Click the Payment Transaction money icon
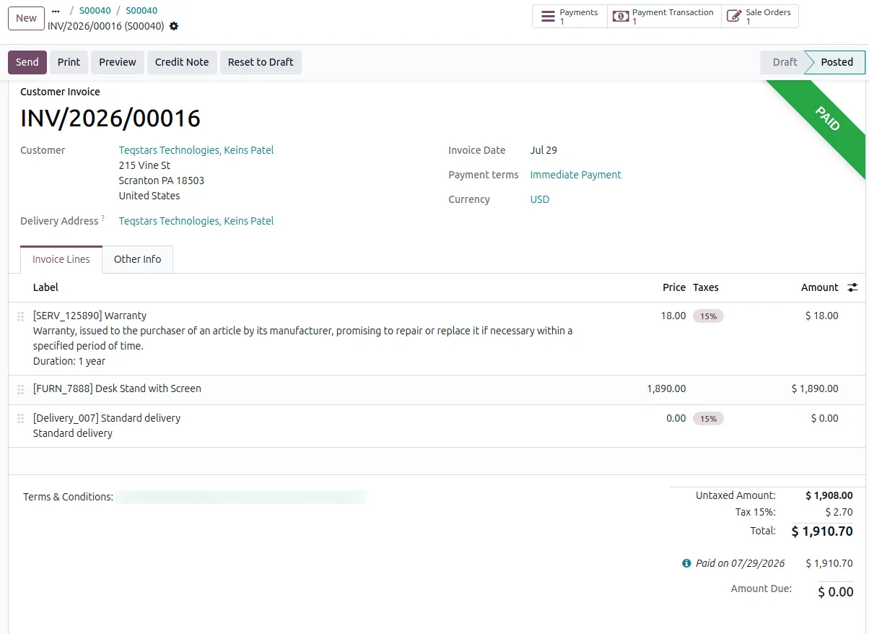The width and height of the screenshot is (869, 634). tap(621, 17)
